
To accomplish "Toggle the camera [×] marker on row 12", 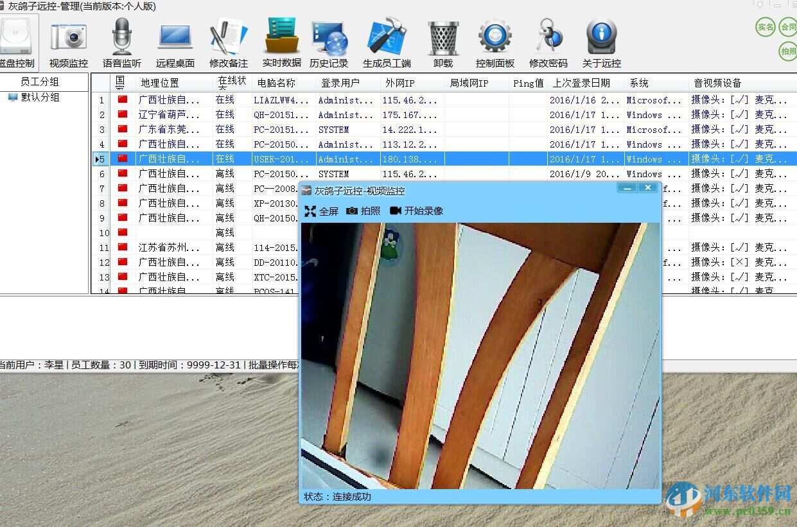I will point(740,263).
